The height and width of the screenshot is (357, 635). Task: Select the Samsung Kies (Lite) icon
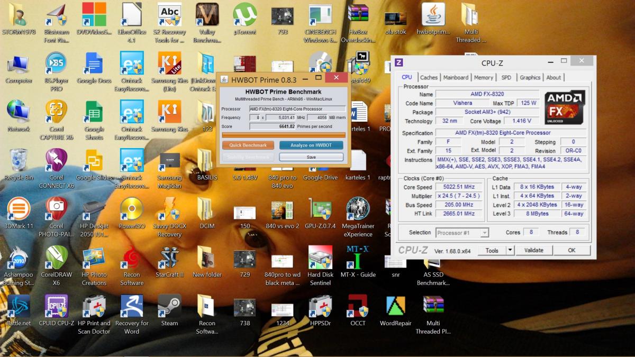[169, 71]
